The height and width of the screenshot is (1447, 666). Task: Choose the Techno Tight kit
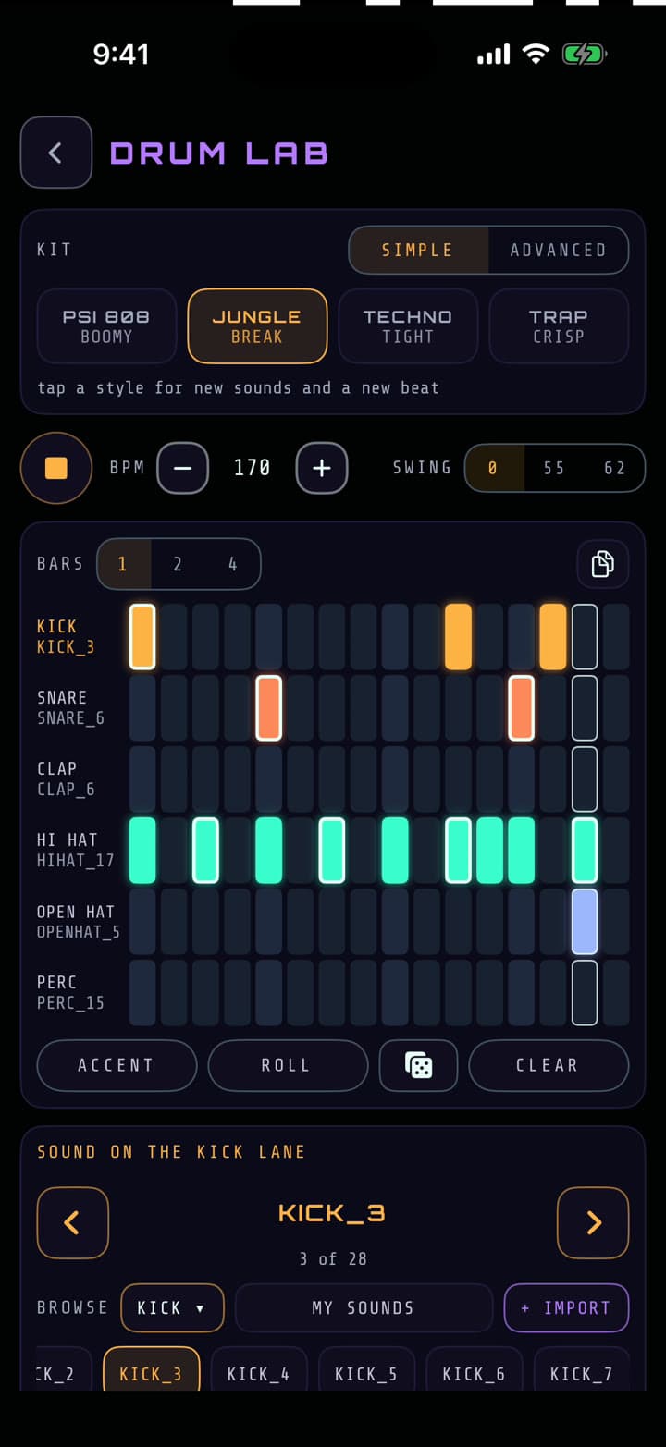408,326
